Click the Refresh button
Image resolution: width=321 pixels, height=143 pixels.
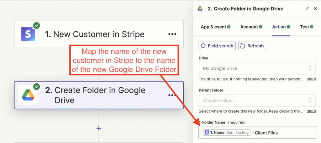252,46
